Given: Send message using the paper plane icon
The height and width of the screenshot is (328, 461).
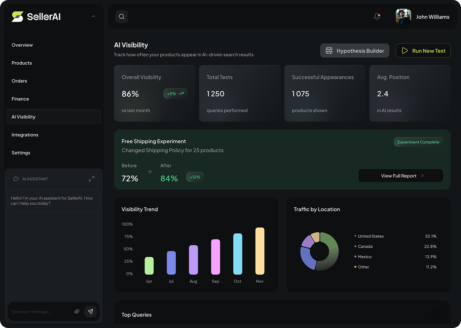Looking at the screenshot, I should tap(90, 311).
